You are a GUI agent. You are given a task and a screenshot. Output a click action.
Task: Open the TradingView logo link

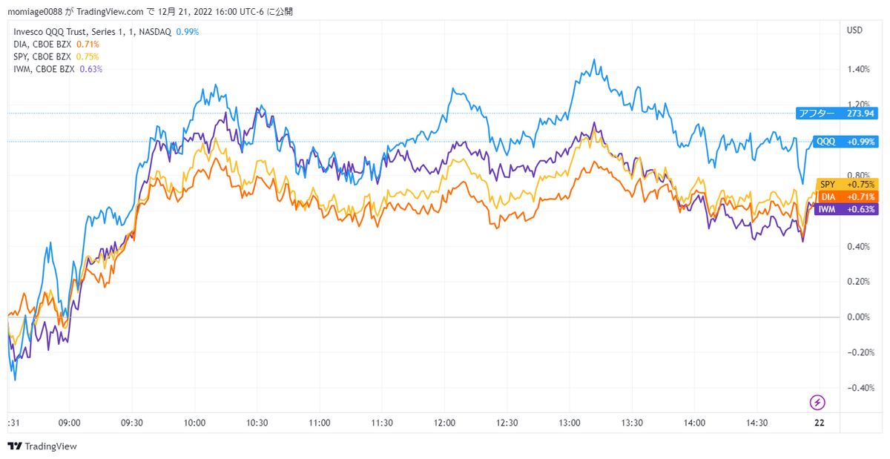pyautogui.click(x=42, y=446)
